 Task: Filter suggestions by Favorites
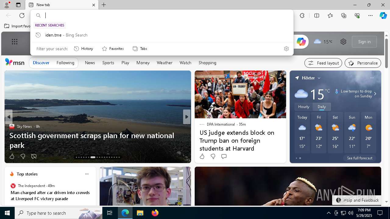tap(113, 49)
